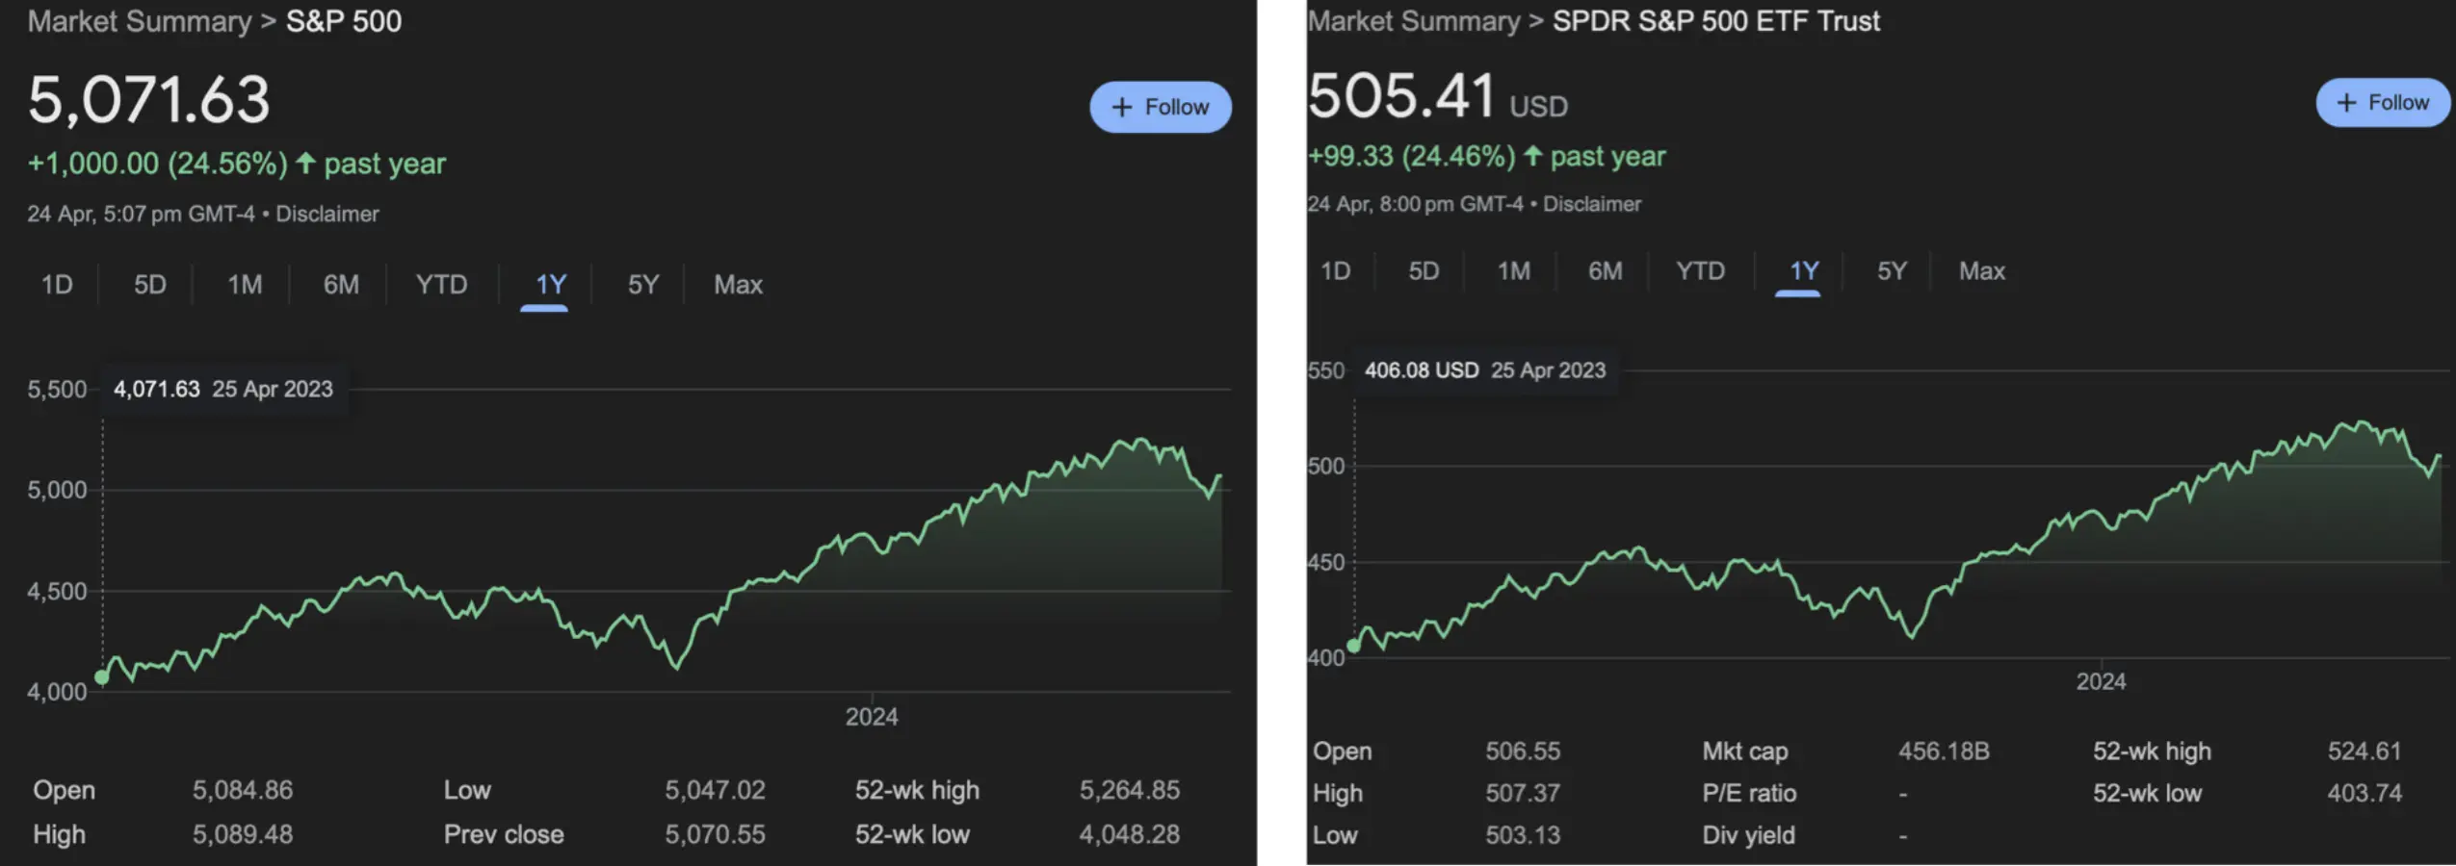
Task: Click Market Summary breadcrumb above S&P 500
Action: [x=140, y=21]
